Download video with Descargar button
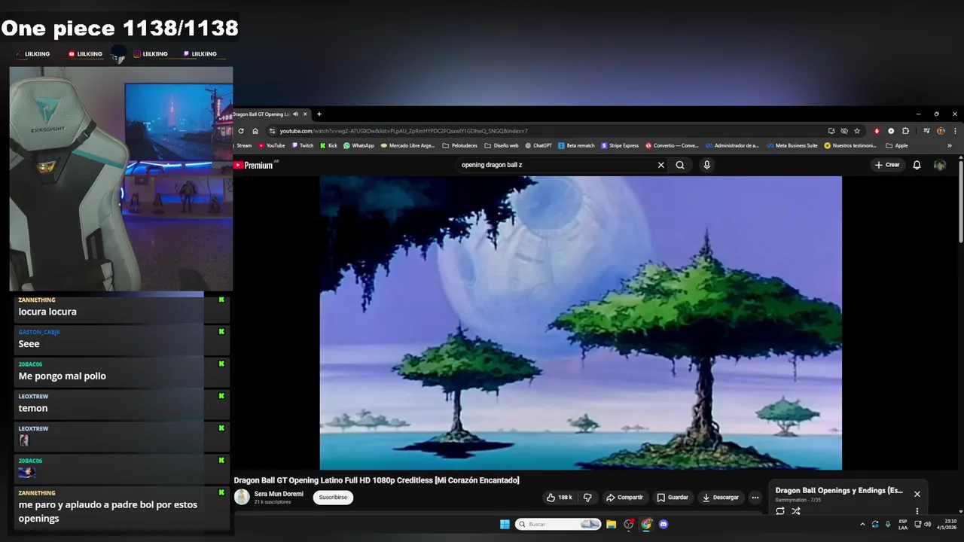 720,498
